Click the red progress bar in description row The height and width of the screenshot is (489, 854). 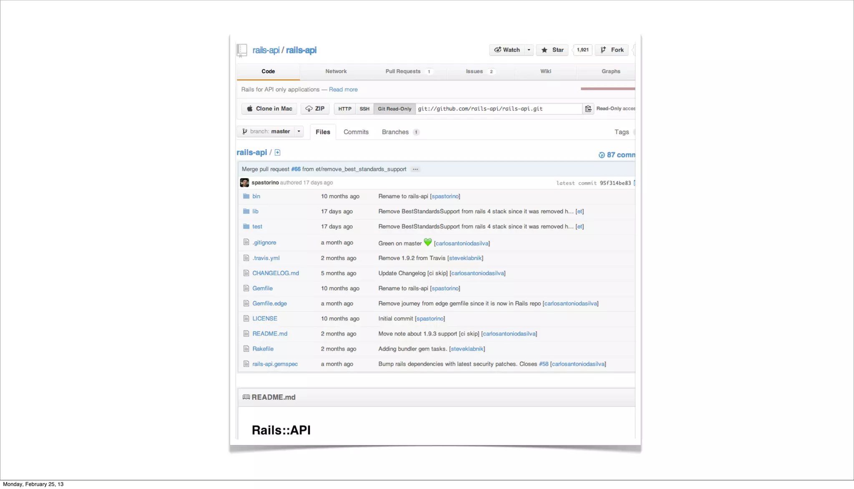(608, 89)
